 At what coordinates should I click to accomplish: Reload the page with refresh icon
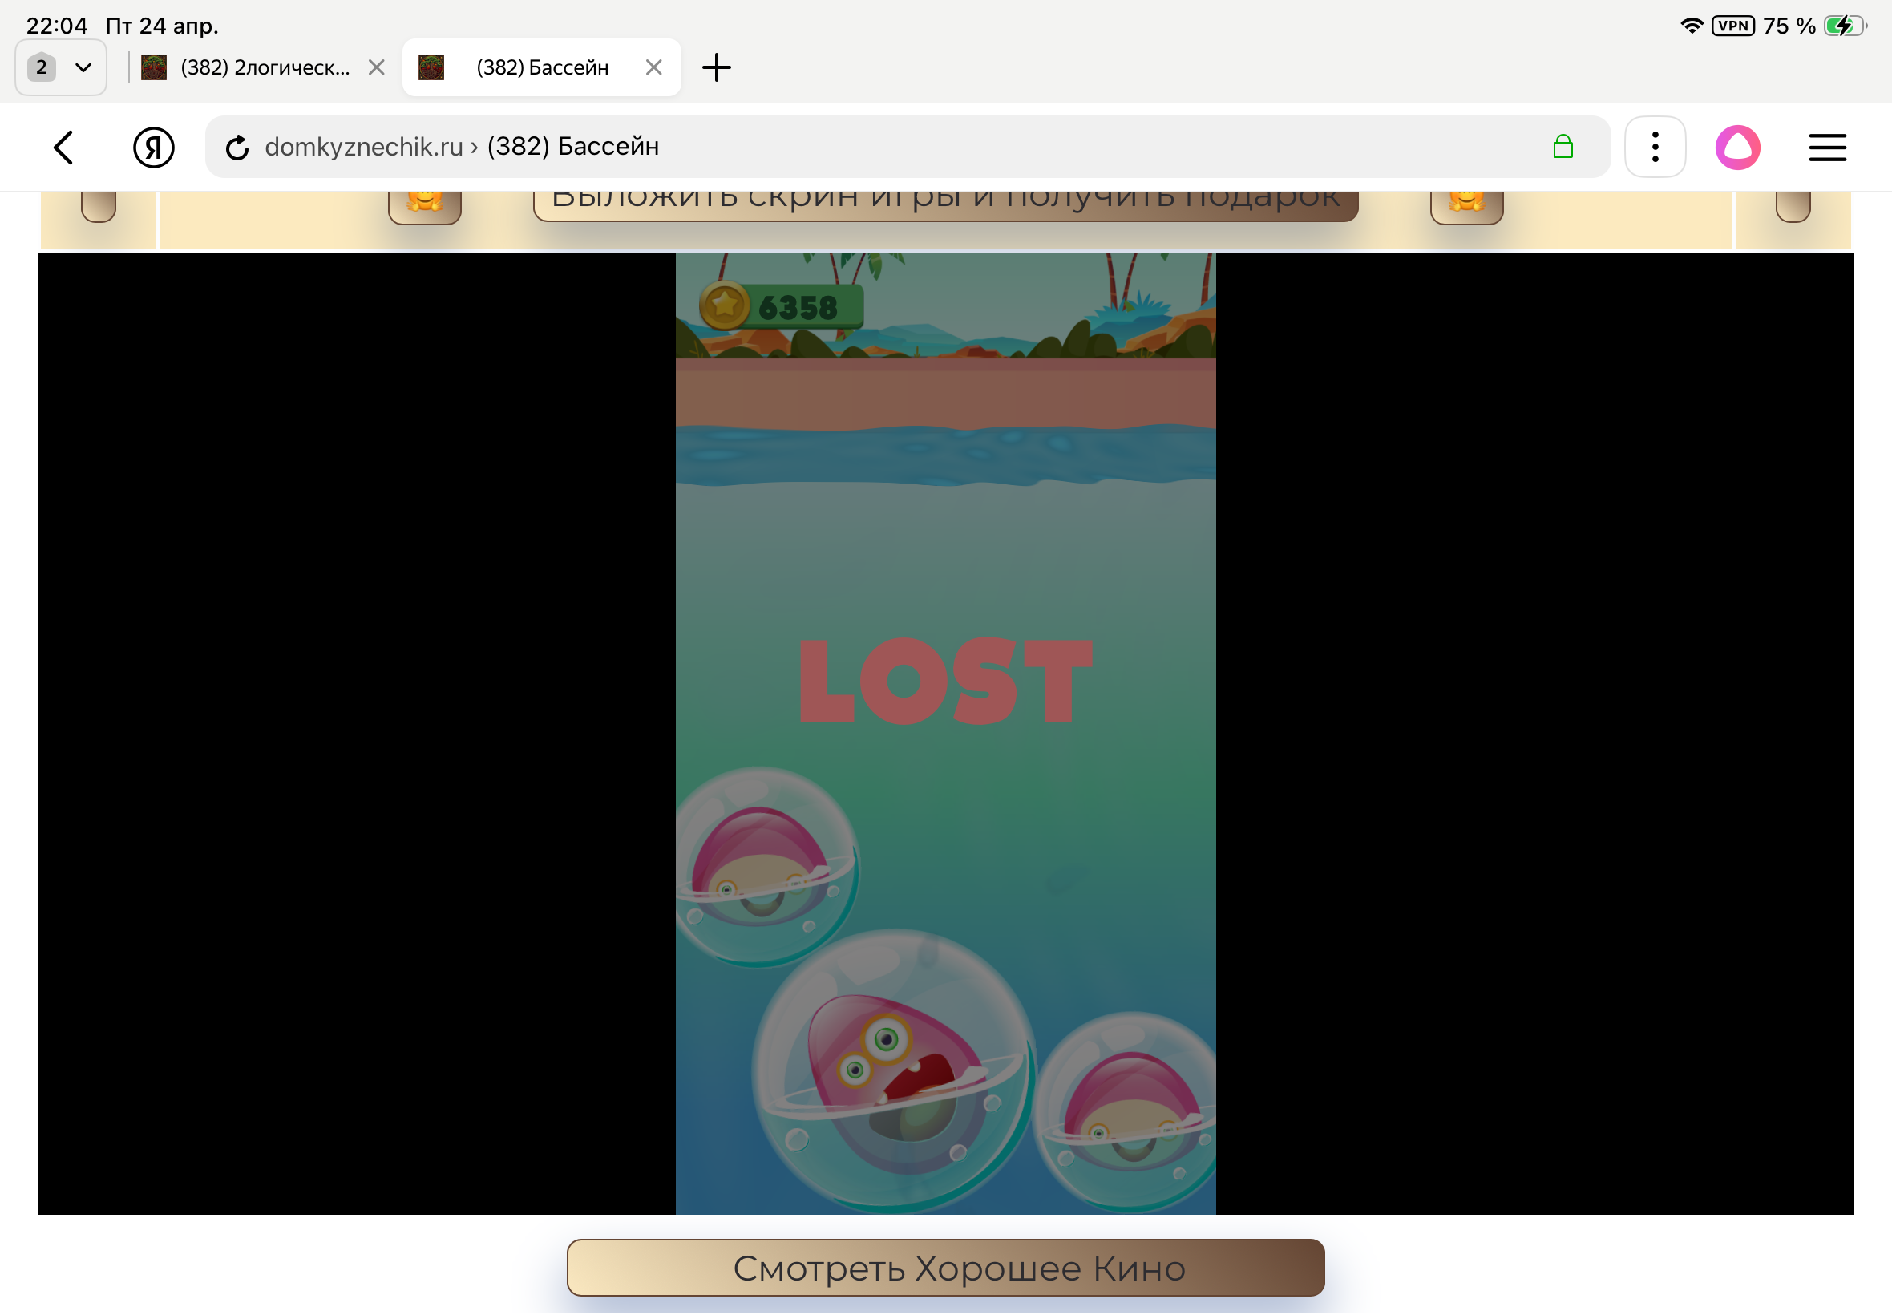[x=237, y=148]
